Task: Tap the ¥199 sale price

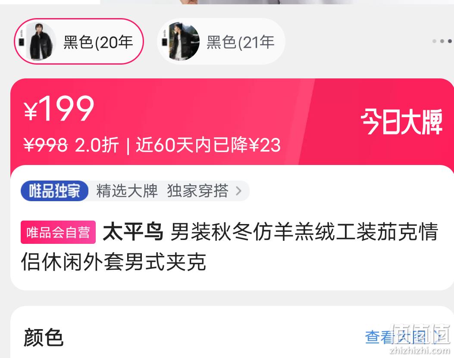Action: [59, 108]
